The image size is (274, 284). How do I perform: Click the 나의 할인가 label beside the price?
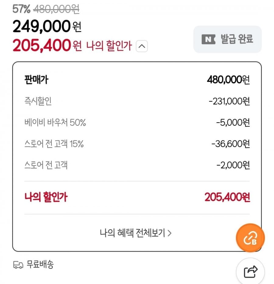click(x=109, y=46)
